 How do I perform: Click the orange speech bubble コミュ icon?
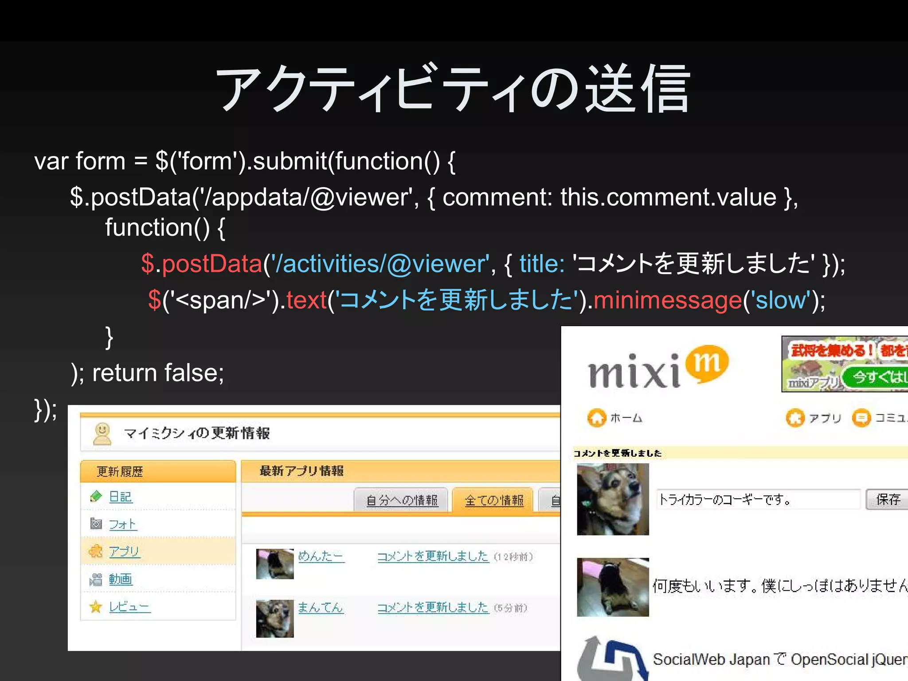point(861,418)
